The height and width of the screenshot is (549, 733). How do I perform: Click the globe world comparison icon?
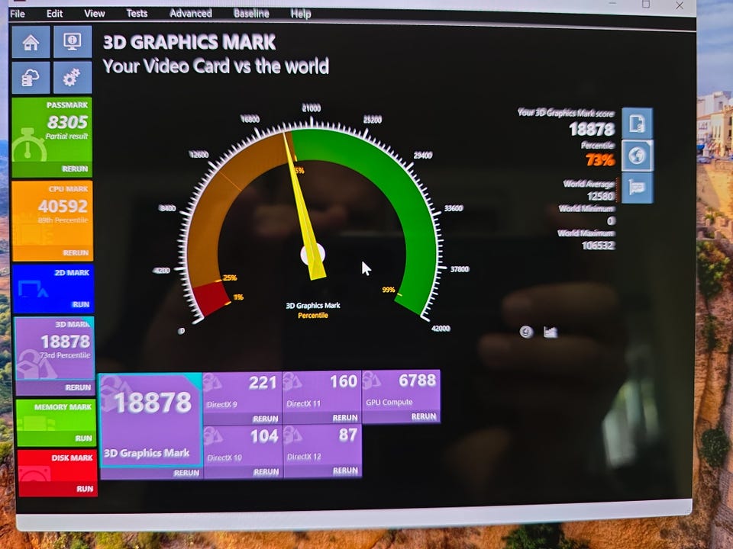pos(637,156)
